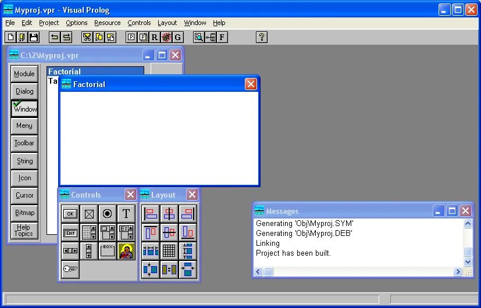Click the Save floppy disk icon
Viewport: 481px width, 308px height.
(33, 37)
